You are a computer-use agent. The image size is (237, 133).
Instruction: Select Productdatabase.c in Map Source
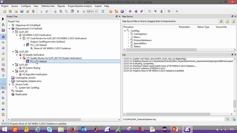coord(143,40)
